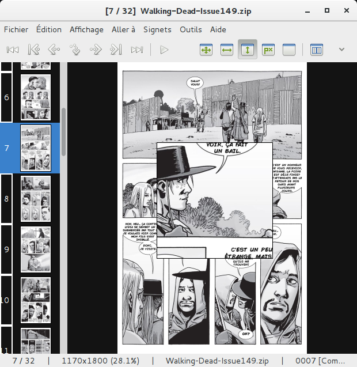Image resolution: width=357 pixels, height=367 pixels.
Task: Jump forward ten pages icon
Action: 116,50
